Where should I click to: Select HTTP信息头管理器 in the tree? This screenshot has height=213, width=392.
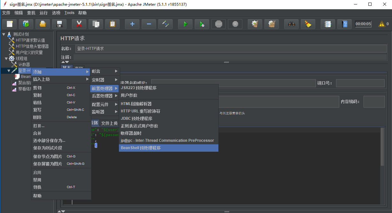32,46
